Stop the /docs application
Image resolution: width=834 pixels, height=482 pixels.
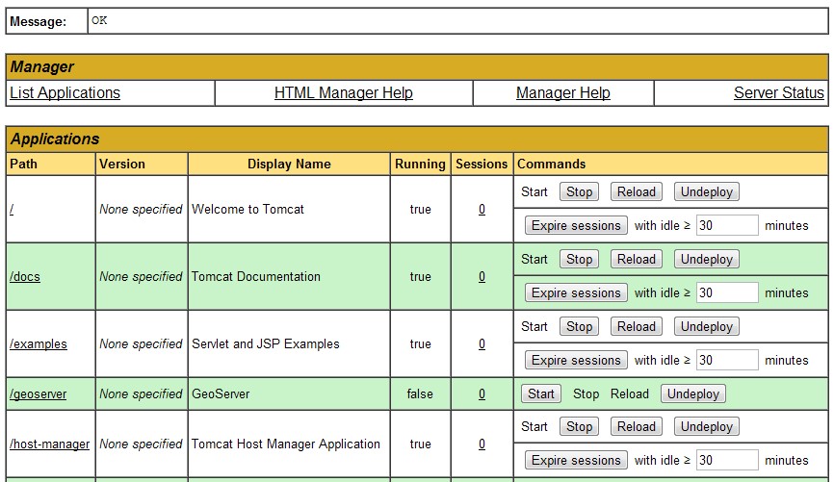pyautogui.click(x=579, y=260)
